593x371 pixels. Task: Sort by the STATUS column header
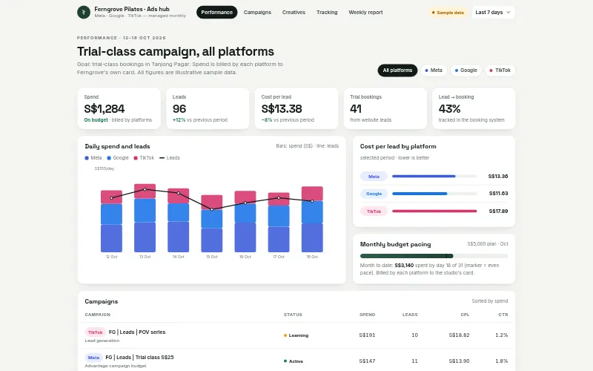[x=293, y=315]
